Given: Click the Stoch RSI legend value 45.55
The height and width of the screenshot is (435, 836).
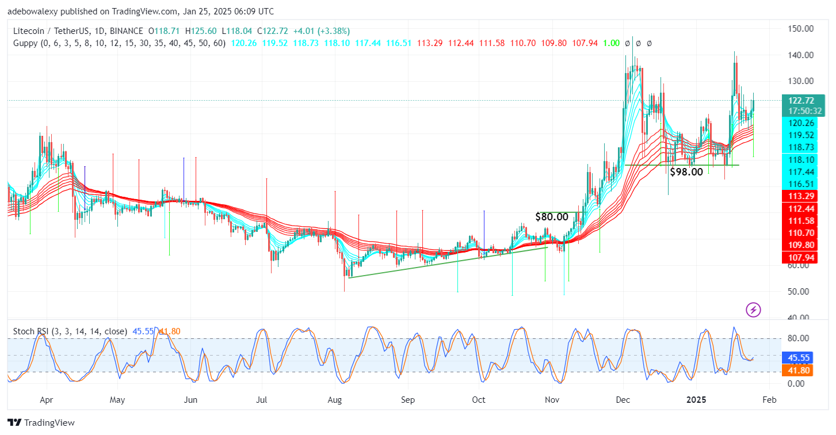Looking at the screenshot, I should tap(143, 331).
